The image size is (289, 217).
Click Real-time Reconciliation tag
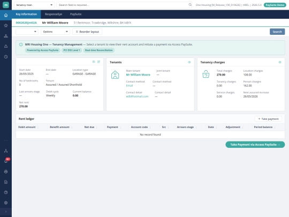99,50
